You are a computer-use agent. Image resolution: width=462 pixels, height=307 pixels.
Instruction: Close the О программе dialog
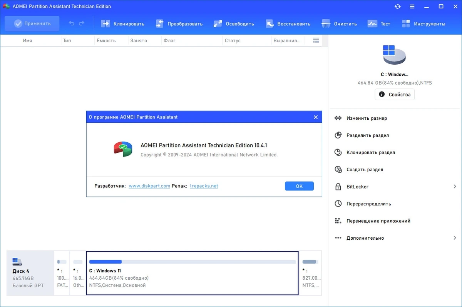pos(316,117)
